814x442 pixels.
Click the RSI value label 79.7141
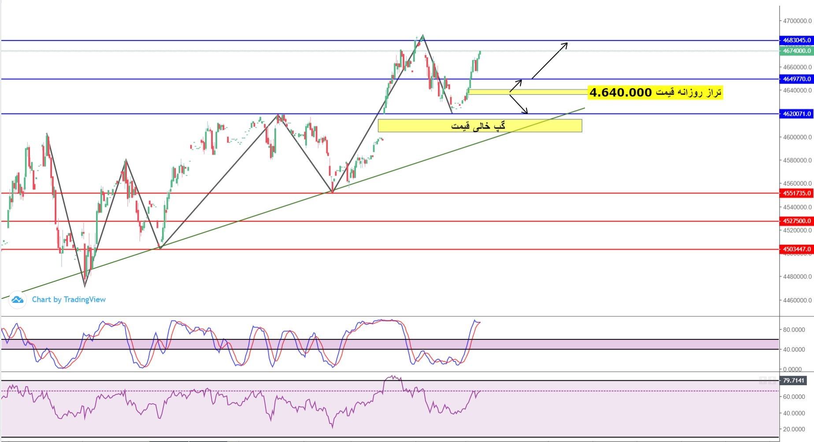click(793, 380)
